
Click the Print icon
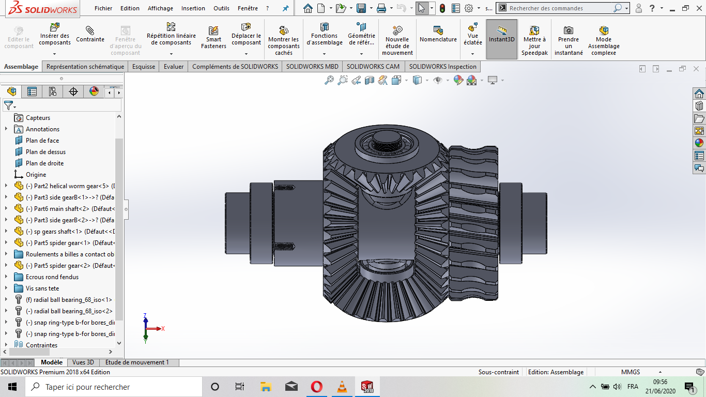pyautogui.click(x=381, y=8)
